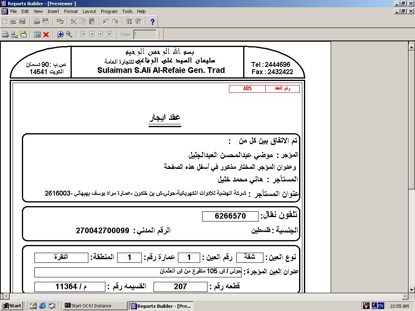This screenshot has height=311, width=415.
Task: Open the Tools menu
Action: click(x=127, y=11)
